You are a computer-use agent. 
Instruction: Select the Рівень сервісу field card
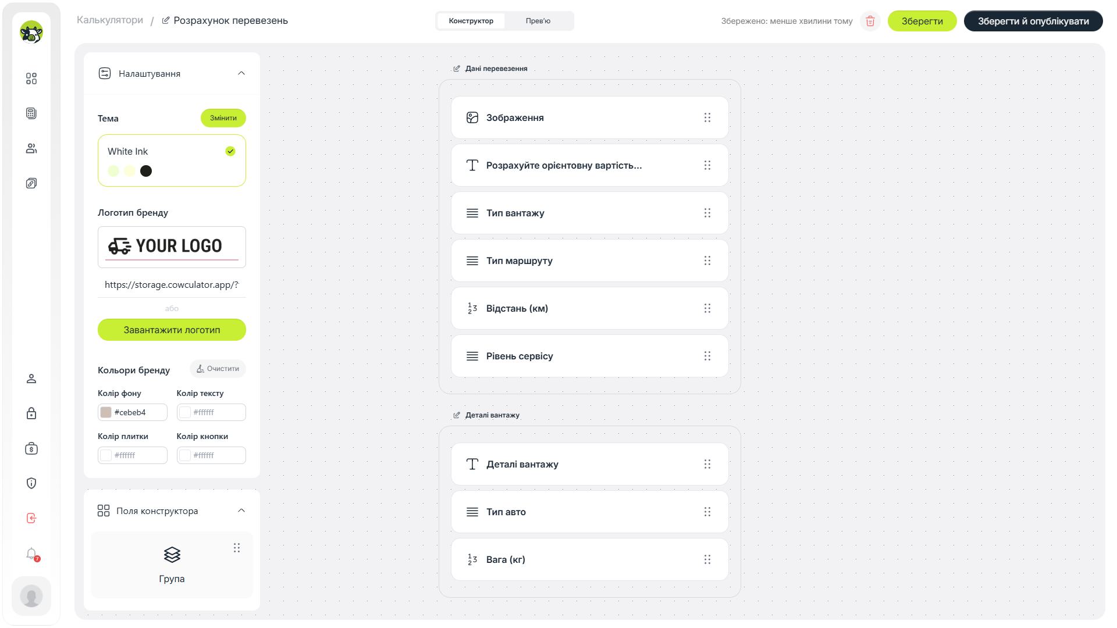pyautogui.click(x=589, y=356)
